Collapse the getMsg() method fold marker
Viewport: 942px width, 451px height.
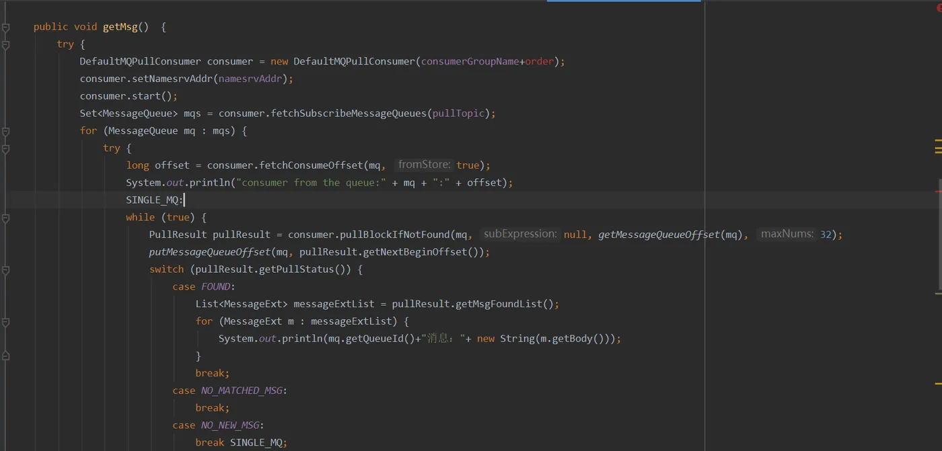[5, 28]
